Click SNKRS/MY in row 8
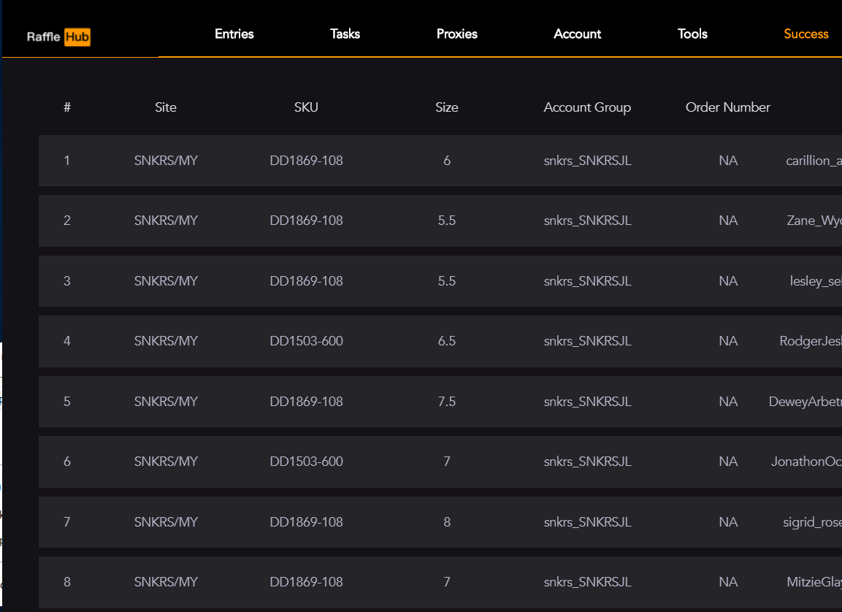The width and height of the screenshot is (842, 612). point(166,582)
